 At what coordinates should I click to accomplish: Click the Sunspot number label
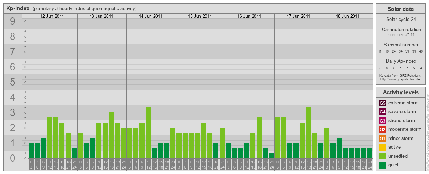(401, 45)
